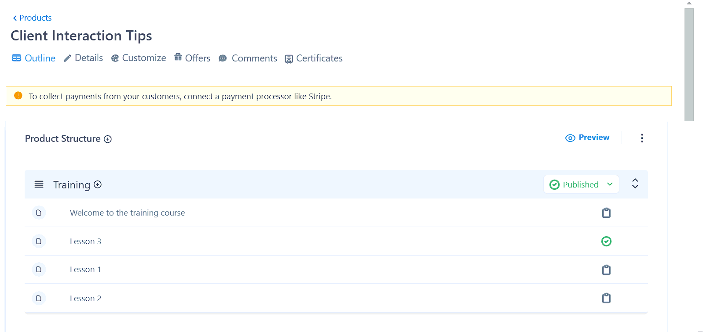703x332 pixels.
Task: Open Lesson 2
Action: 86,298
